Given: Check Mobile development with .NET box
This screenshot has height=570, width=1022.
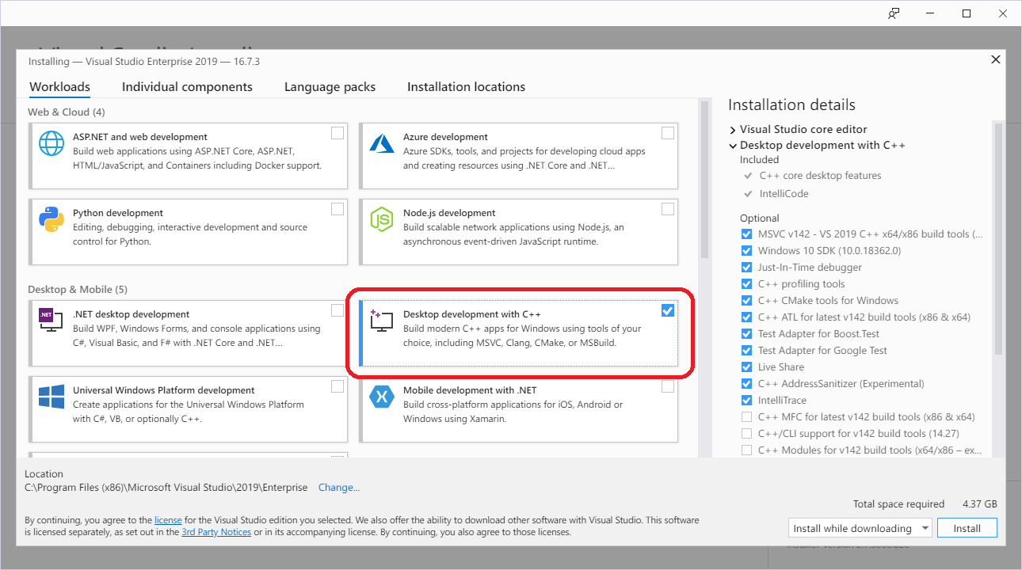Looking at the screenshot, I should pyautogui.click(x=668, y=386).
